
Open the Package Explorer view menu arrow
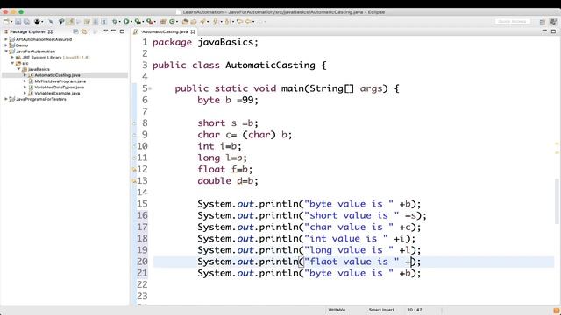point(105,31)
